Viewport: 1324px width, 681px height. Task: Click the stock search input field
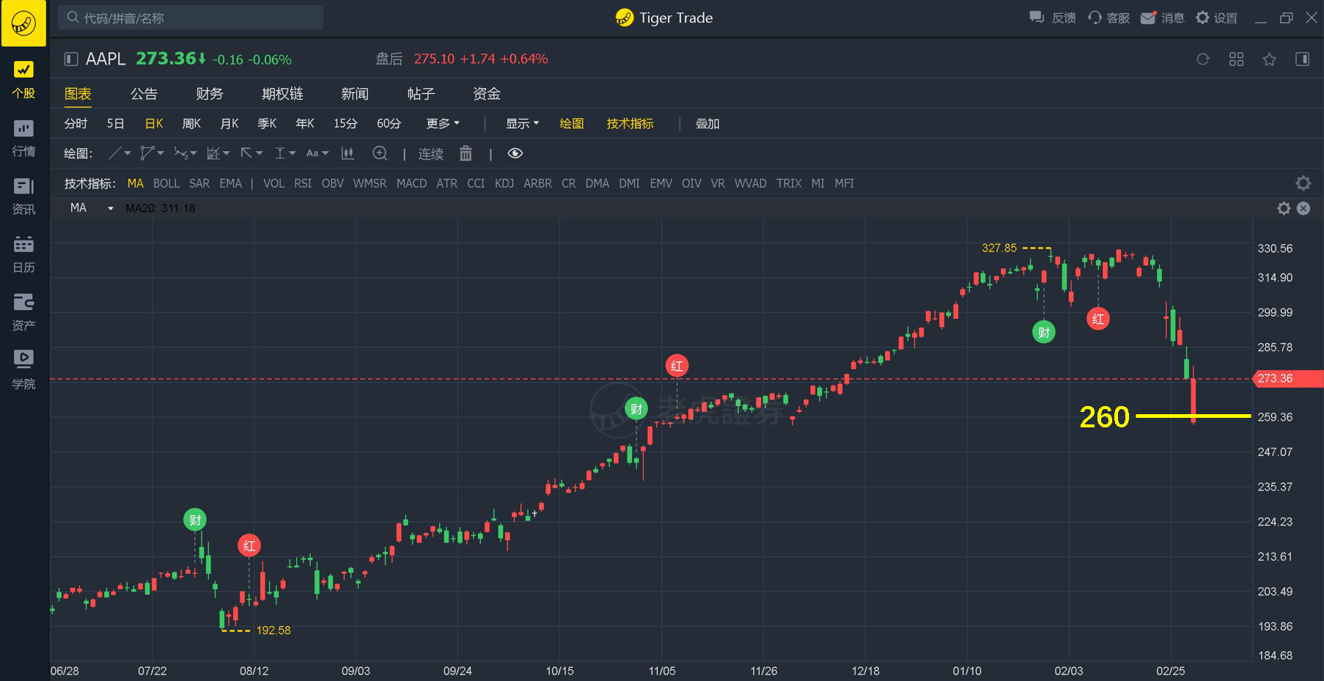(191, 18)
